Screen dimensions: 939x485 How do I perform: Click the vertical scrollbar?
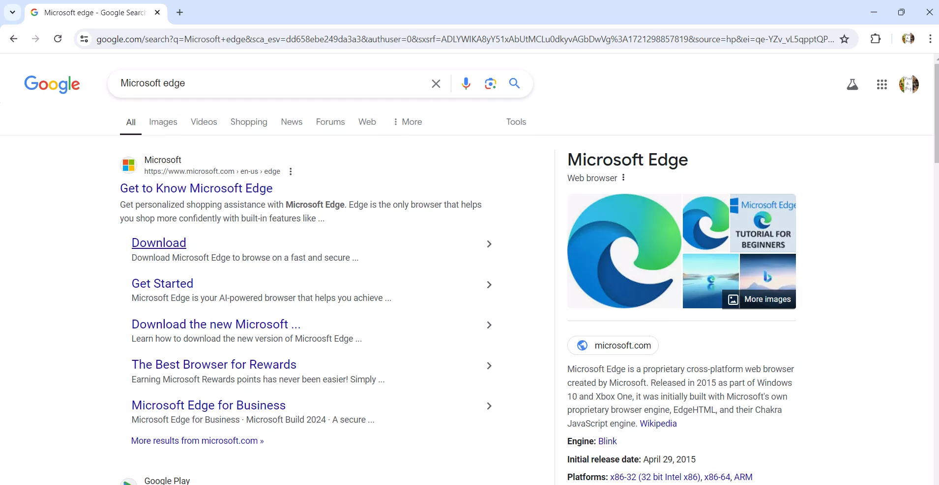pos(935,113)
